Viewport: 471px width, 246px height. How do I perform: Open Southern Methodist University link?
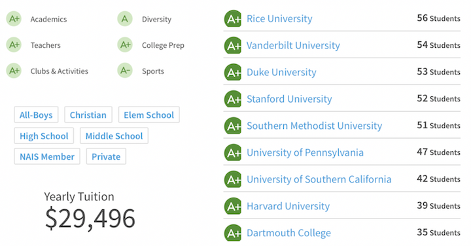(314, 126)
